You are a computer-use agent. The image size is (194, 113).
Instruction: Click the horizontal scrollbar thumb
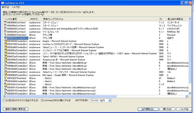61,96
